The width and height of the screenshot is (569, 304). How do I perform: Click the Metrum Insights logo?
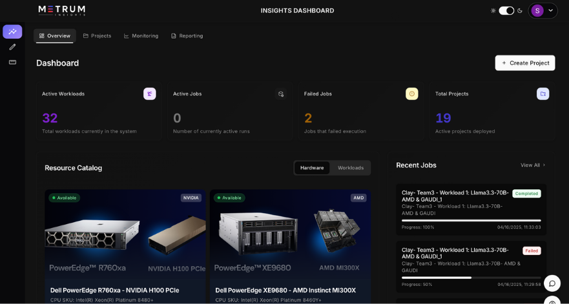[x=62, y=10]
